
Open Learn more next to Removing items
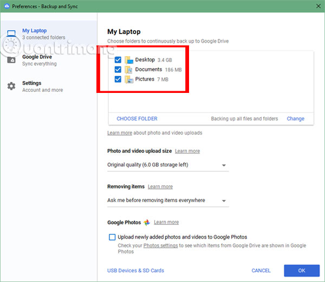[160, 187]
